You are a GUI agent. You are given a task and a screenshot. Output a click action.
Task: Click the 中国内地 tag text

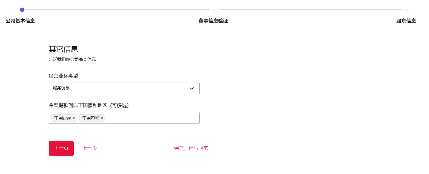tap(91, 118)
